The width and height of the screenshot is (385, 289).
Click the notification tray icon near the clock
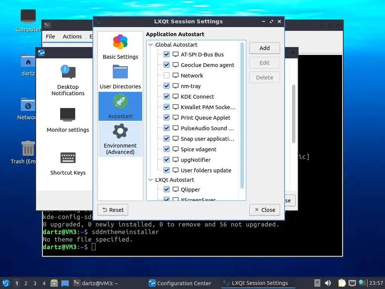pos(361,283)
